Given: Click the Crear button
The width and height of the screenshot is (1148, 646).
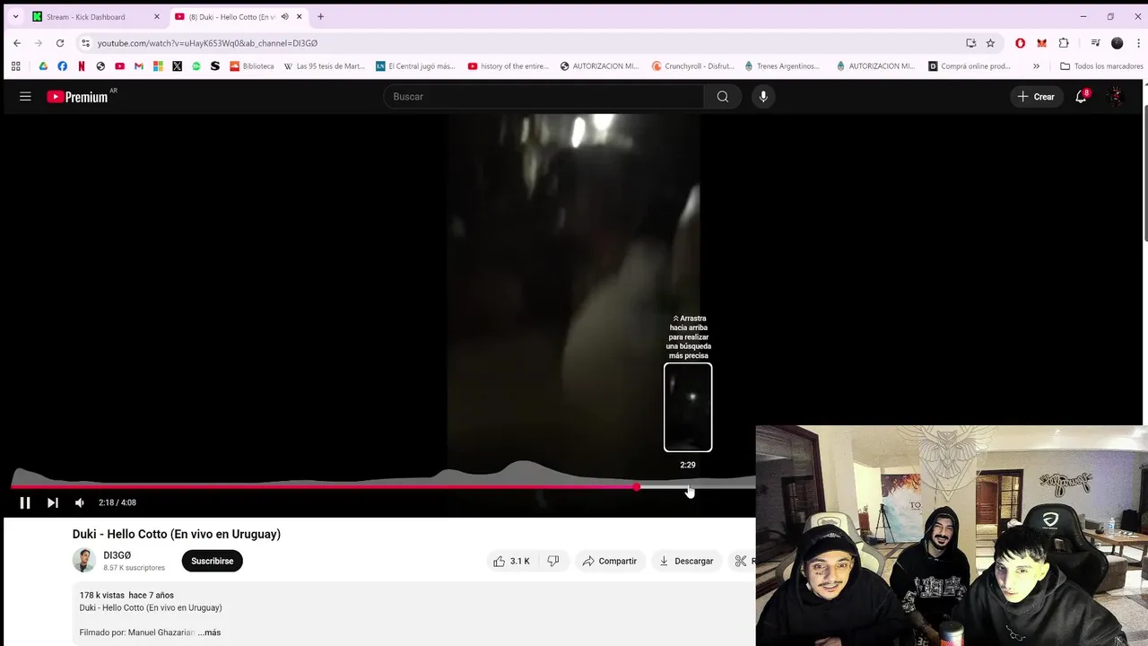Looking at the screenshot, I should (1036, 96).
